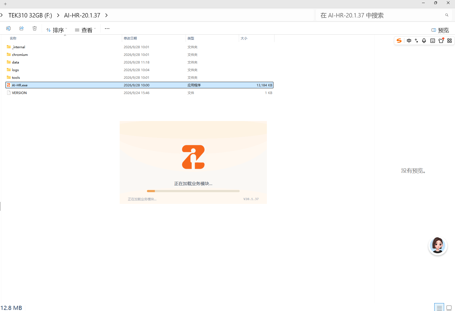Select the data folder

click(139, 62)
